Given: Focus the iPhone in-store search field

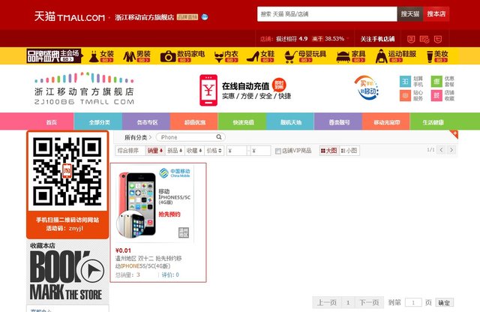Looking at the screenshot, I should click(190, 137).
